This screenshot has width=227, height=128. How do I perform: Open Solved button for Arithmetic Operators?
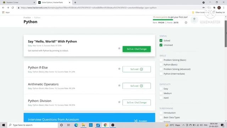tap(137, 86)
